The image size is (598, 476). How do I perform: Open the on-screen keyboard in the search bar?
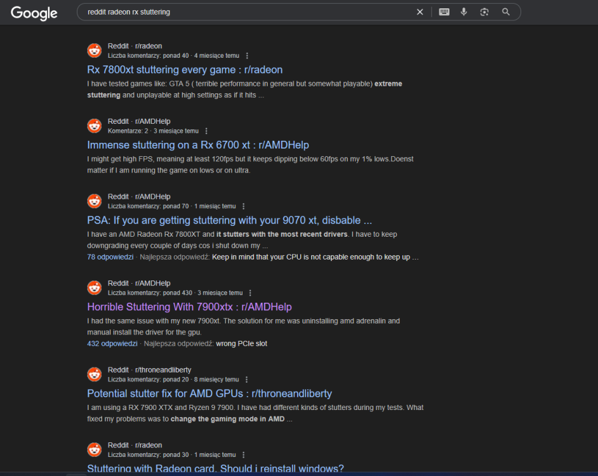point(444,11)
